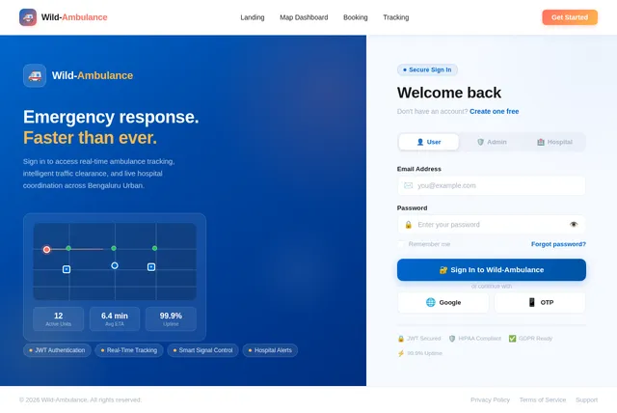Open the Privacy Policy footer link
Image resolution: width=617 pixels, height=413 pixels.
(490, 399)
